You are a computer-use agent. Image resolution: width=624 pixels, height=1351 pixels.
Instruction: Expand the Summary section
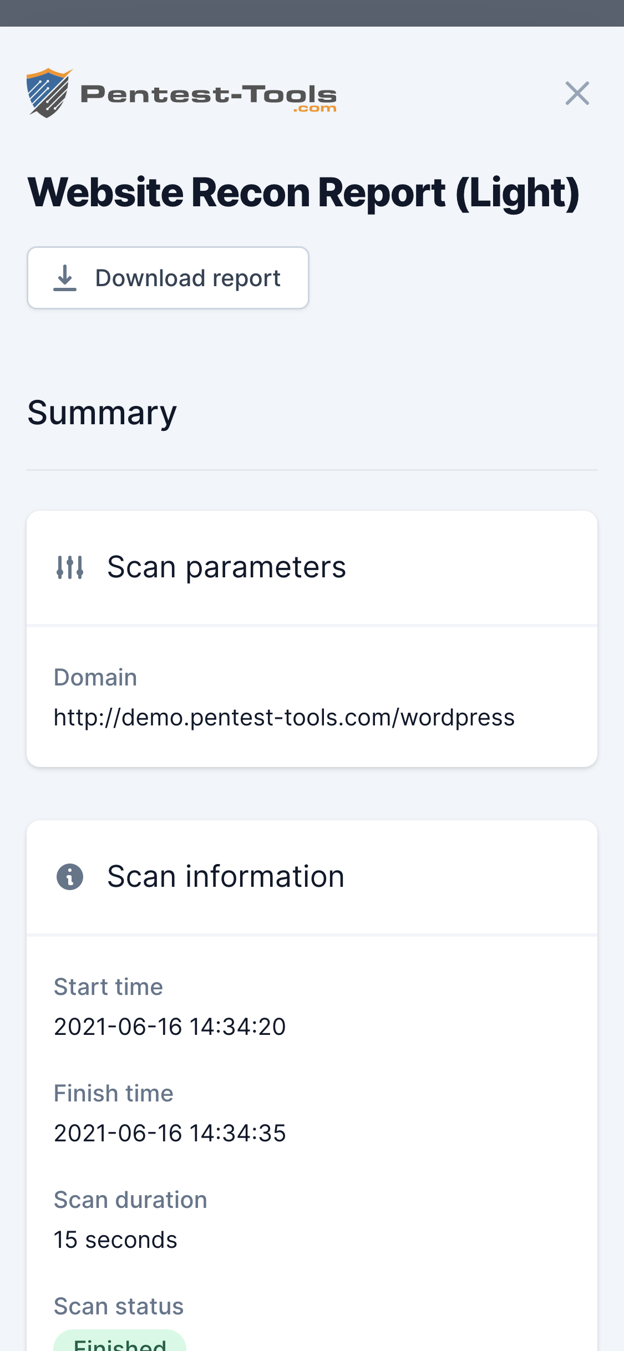(102, 412)
